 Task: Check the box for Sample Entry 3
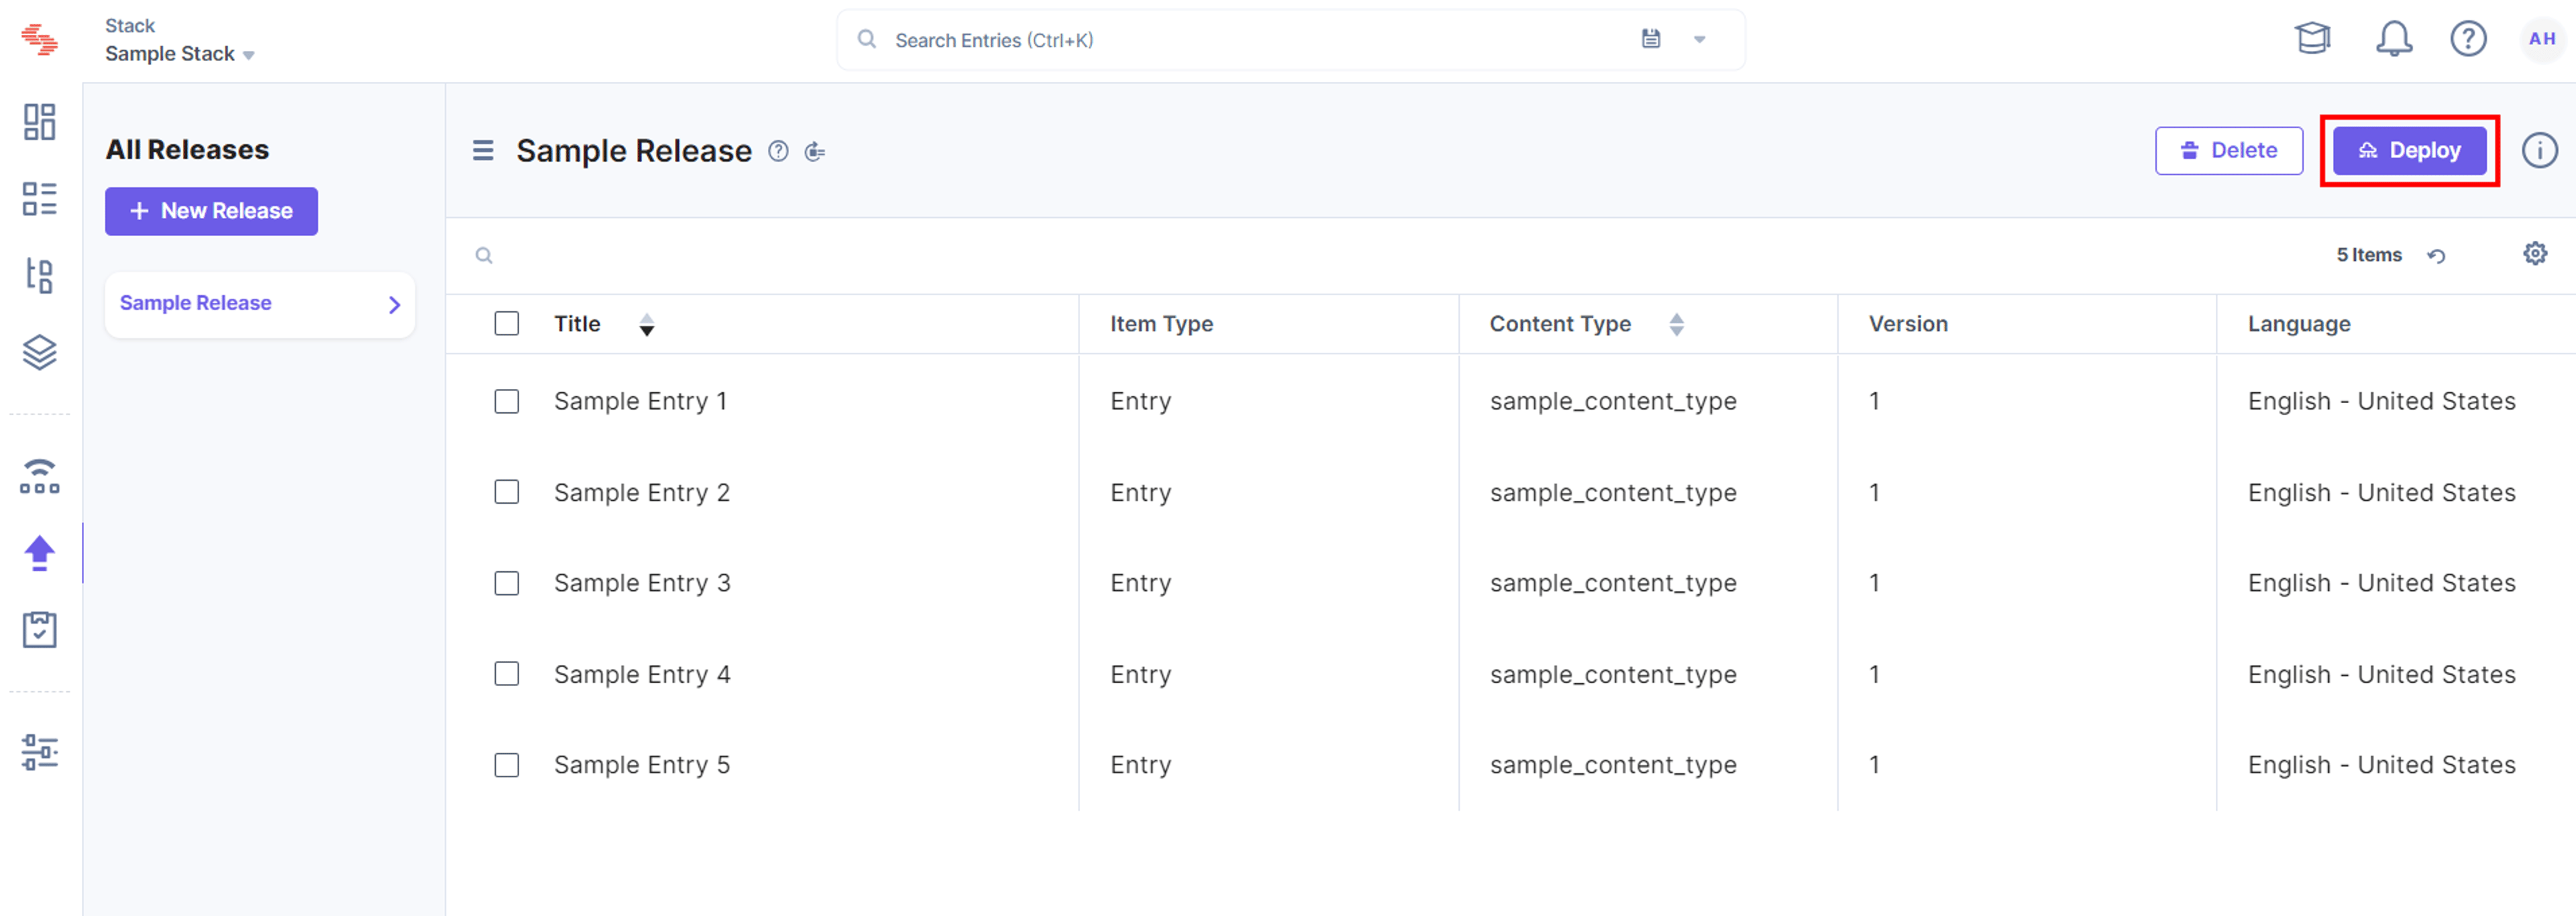point(507,583)
